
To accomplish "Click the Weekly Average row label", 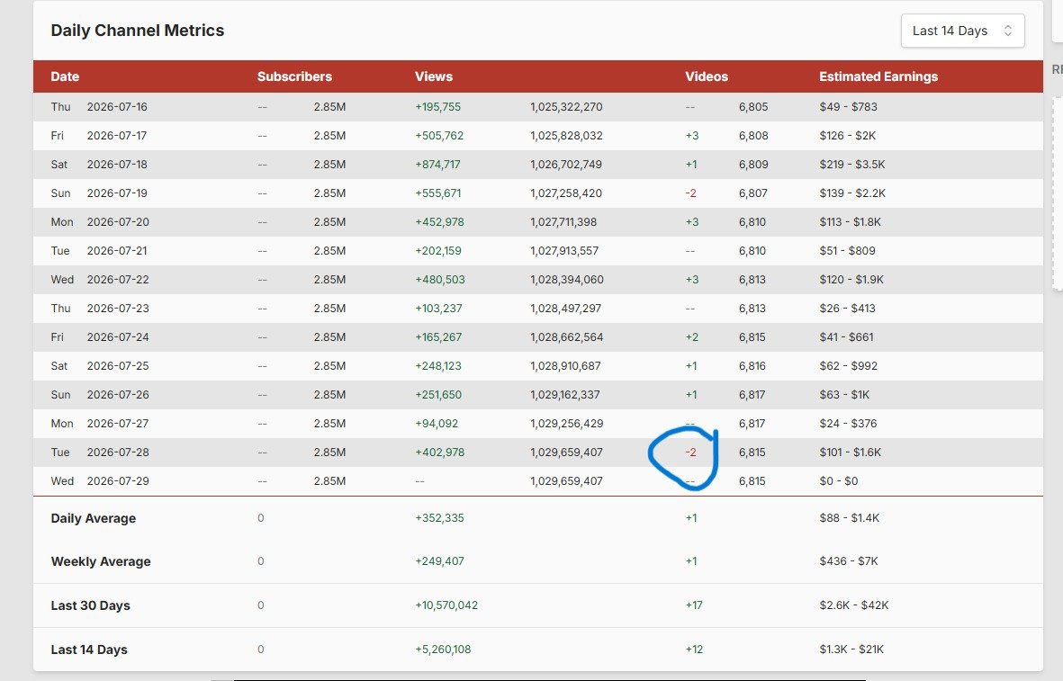I will 101,561.
